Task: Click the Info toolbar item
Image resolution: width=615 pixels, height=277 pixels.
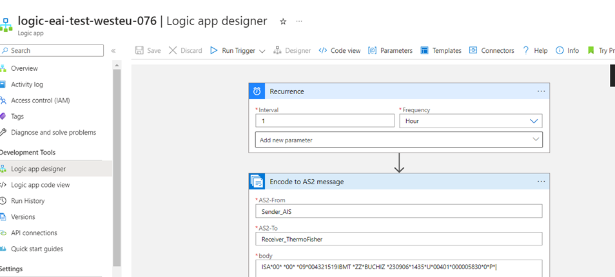Action: point(567,50)
